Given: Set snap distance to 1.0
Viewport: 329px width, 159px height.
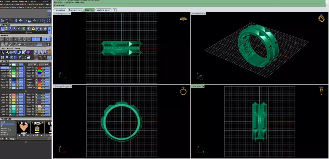Looking at the screenshot, I should [44, 44].
